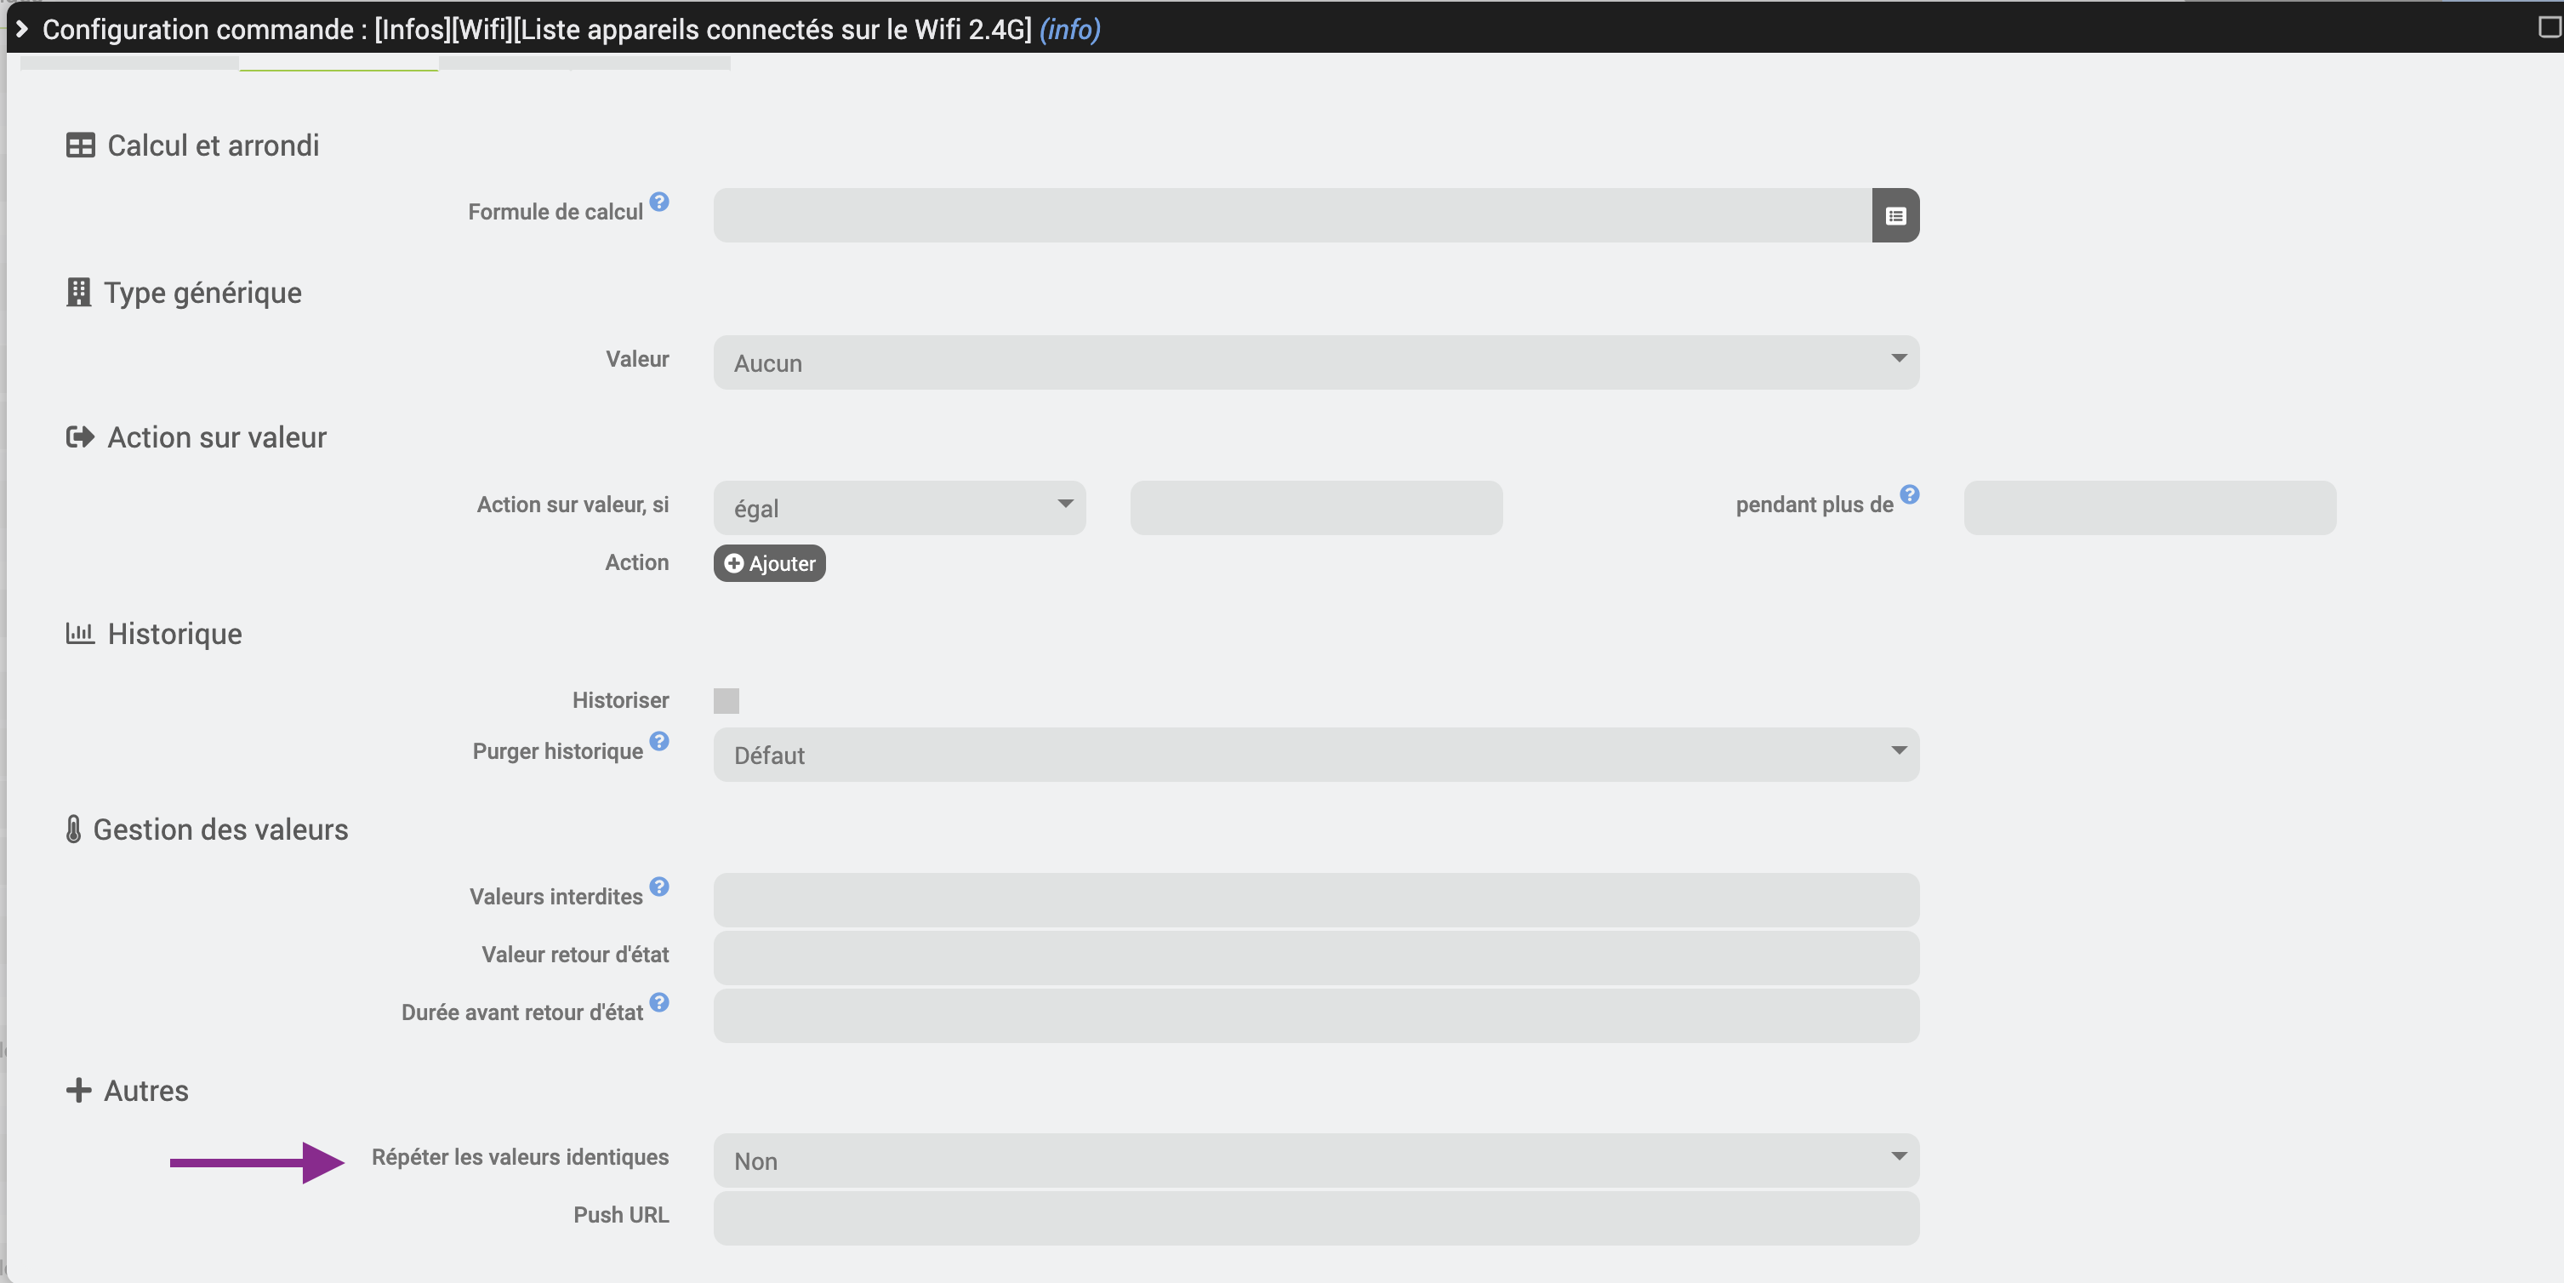
Task: Click the maximize square icon top right
Action: [2549, 27]
